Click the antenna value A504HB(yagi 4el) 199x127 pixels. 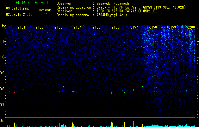click(112, 15)
